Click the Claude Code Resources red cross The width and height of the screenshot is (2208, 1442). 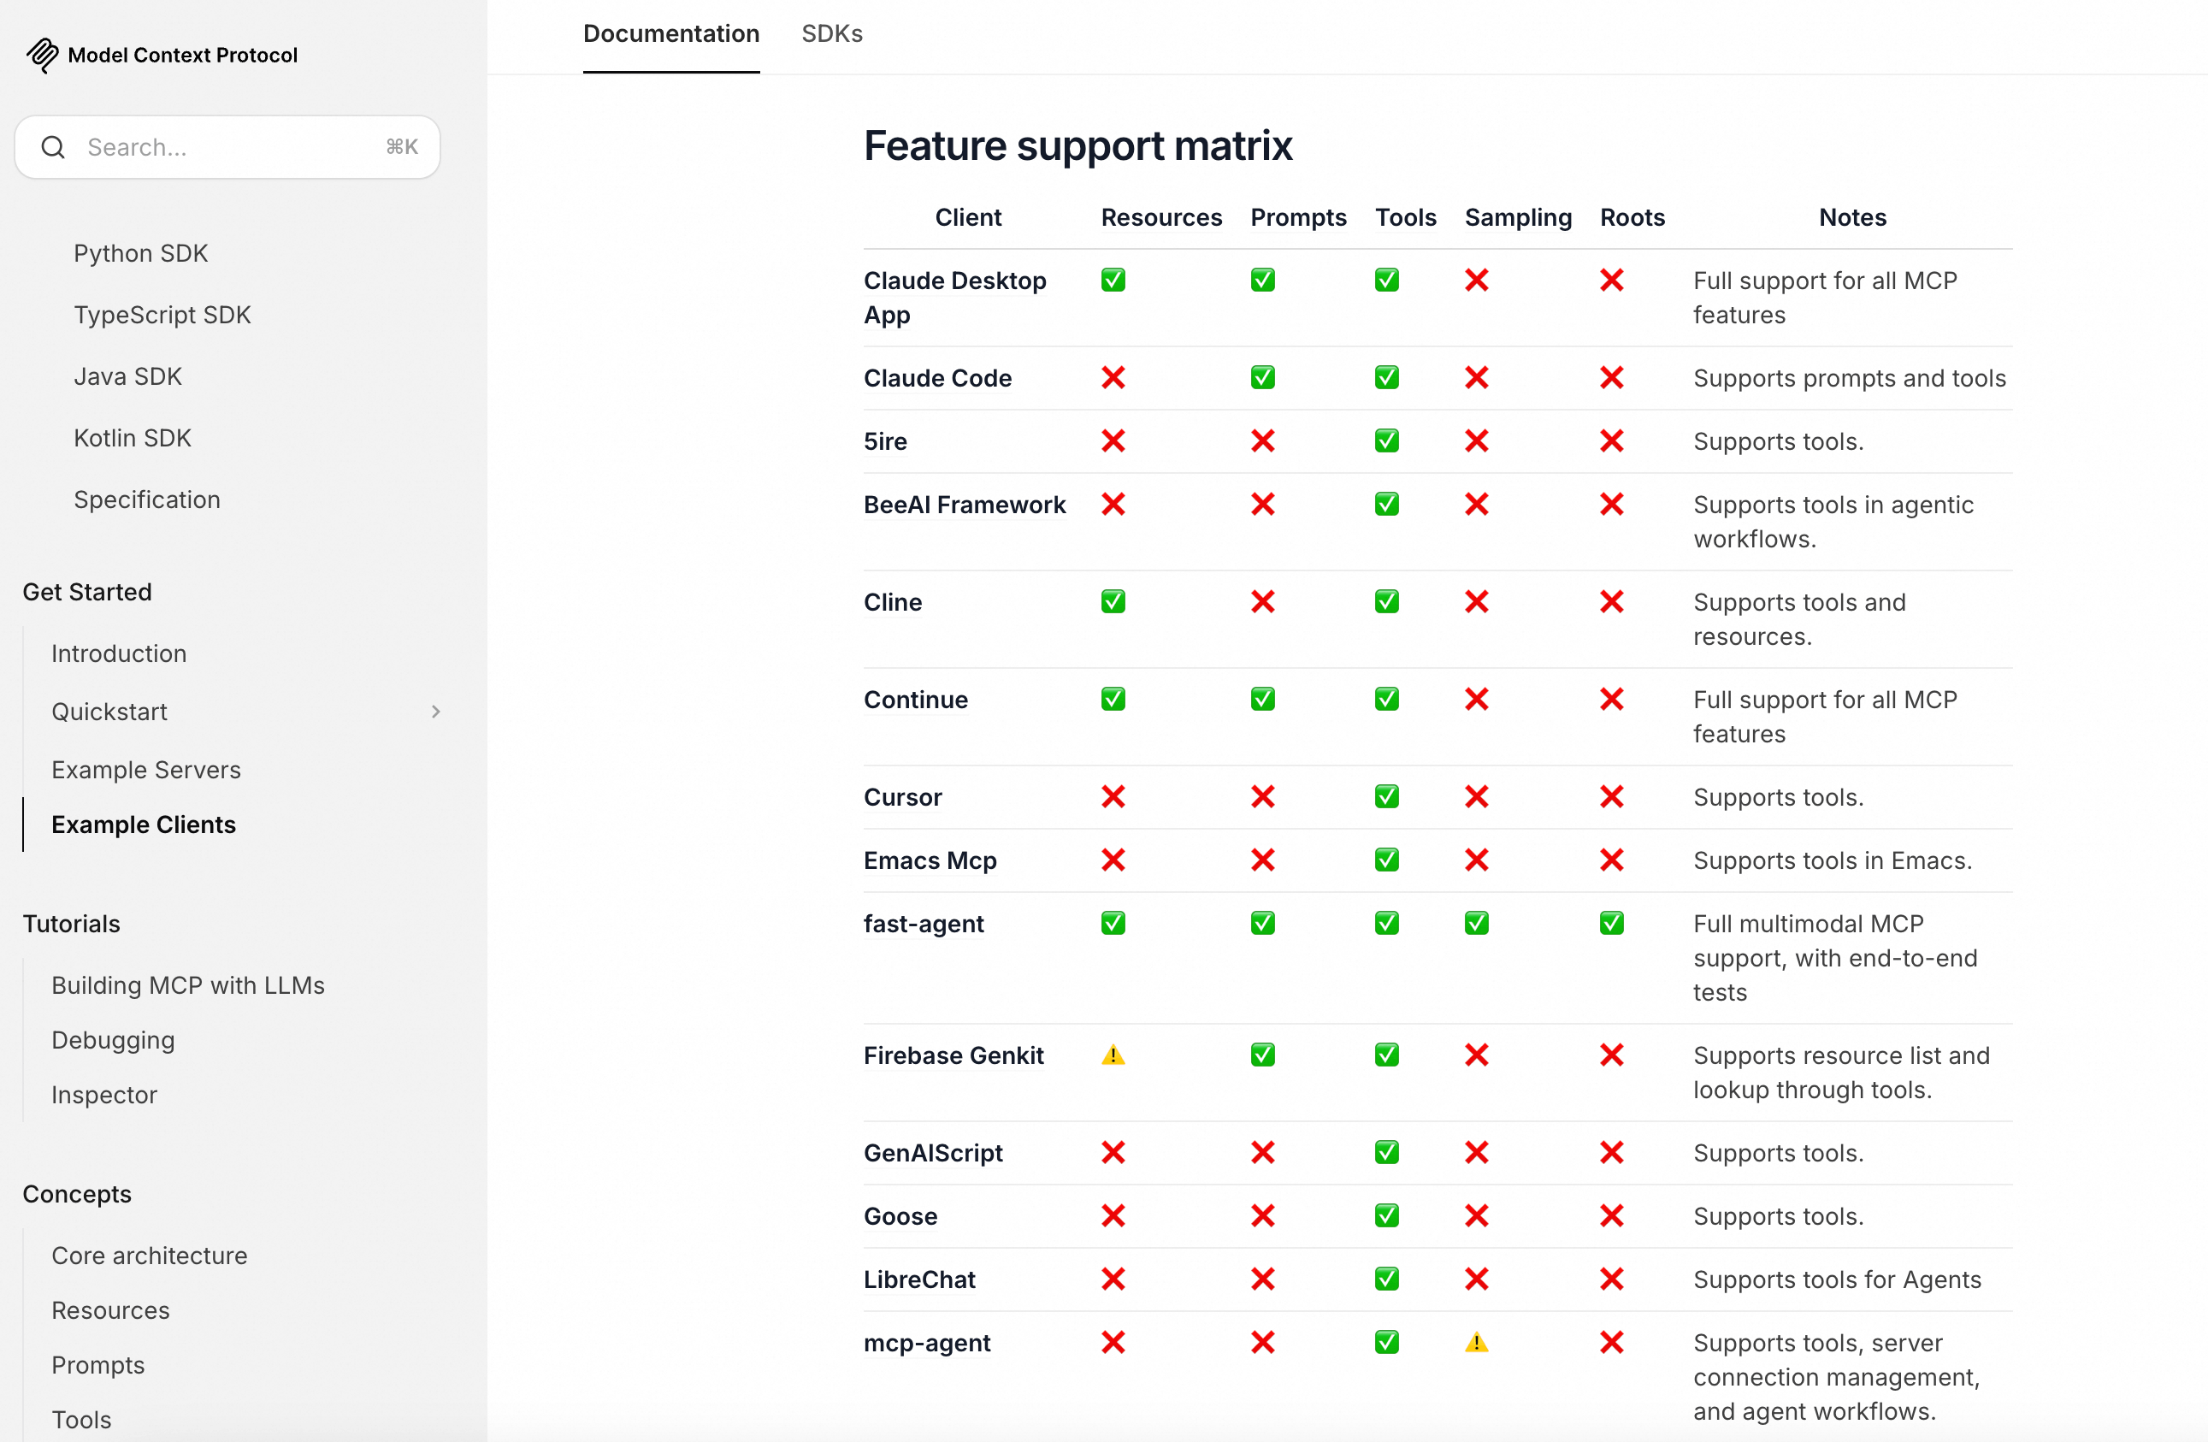pos(1113,378)
